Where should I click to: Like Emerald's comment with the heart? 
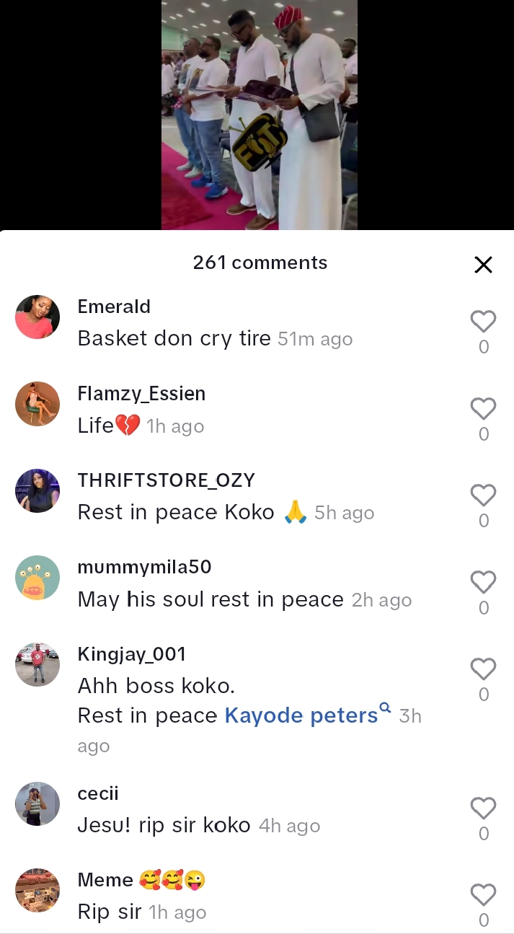pos(483,322)
